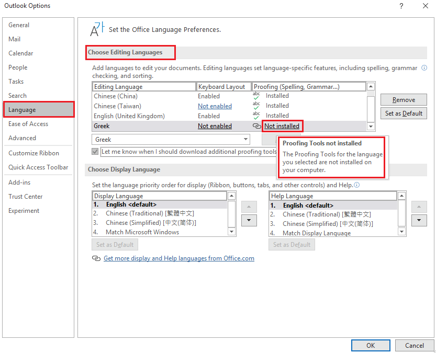
Task: Select Chinese (Traditional) in Help Language list
Action: click(x=333, y=215)
